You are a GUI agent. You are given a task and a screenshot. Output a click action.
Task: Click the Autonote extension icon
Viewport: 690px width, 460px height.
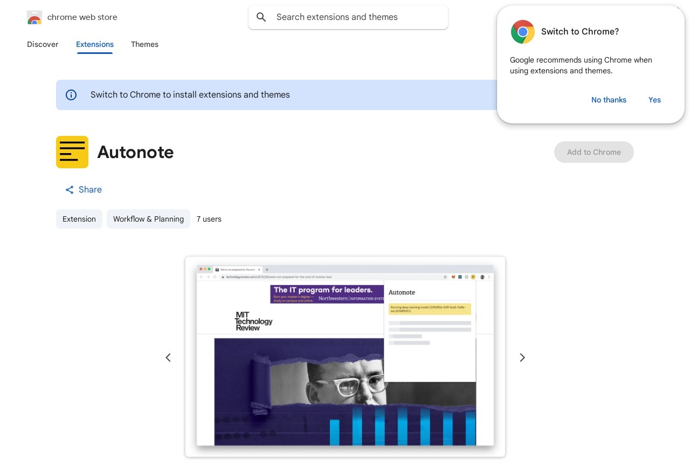click(72, 152)
